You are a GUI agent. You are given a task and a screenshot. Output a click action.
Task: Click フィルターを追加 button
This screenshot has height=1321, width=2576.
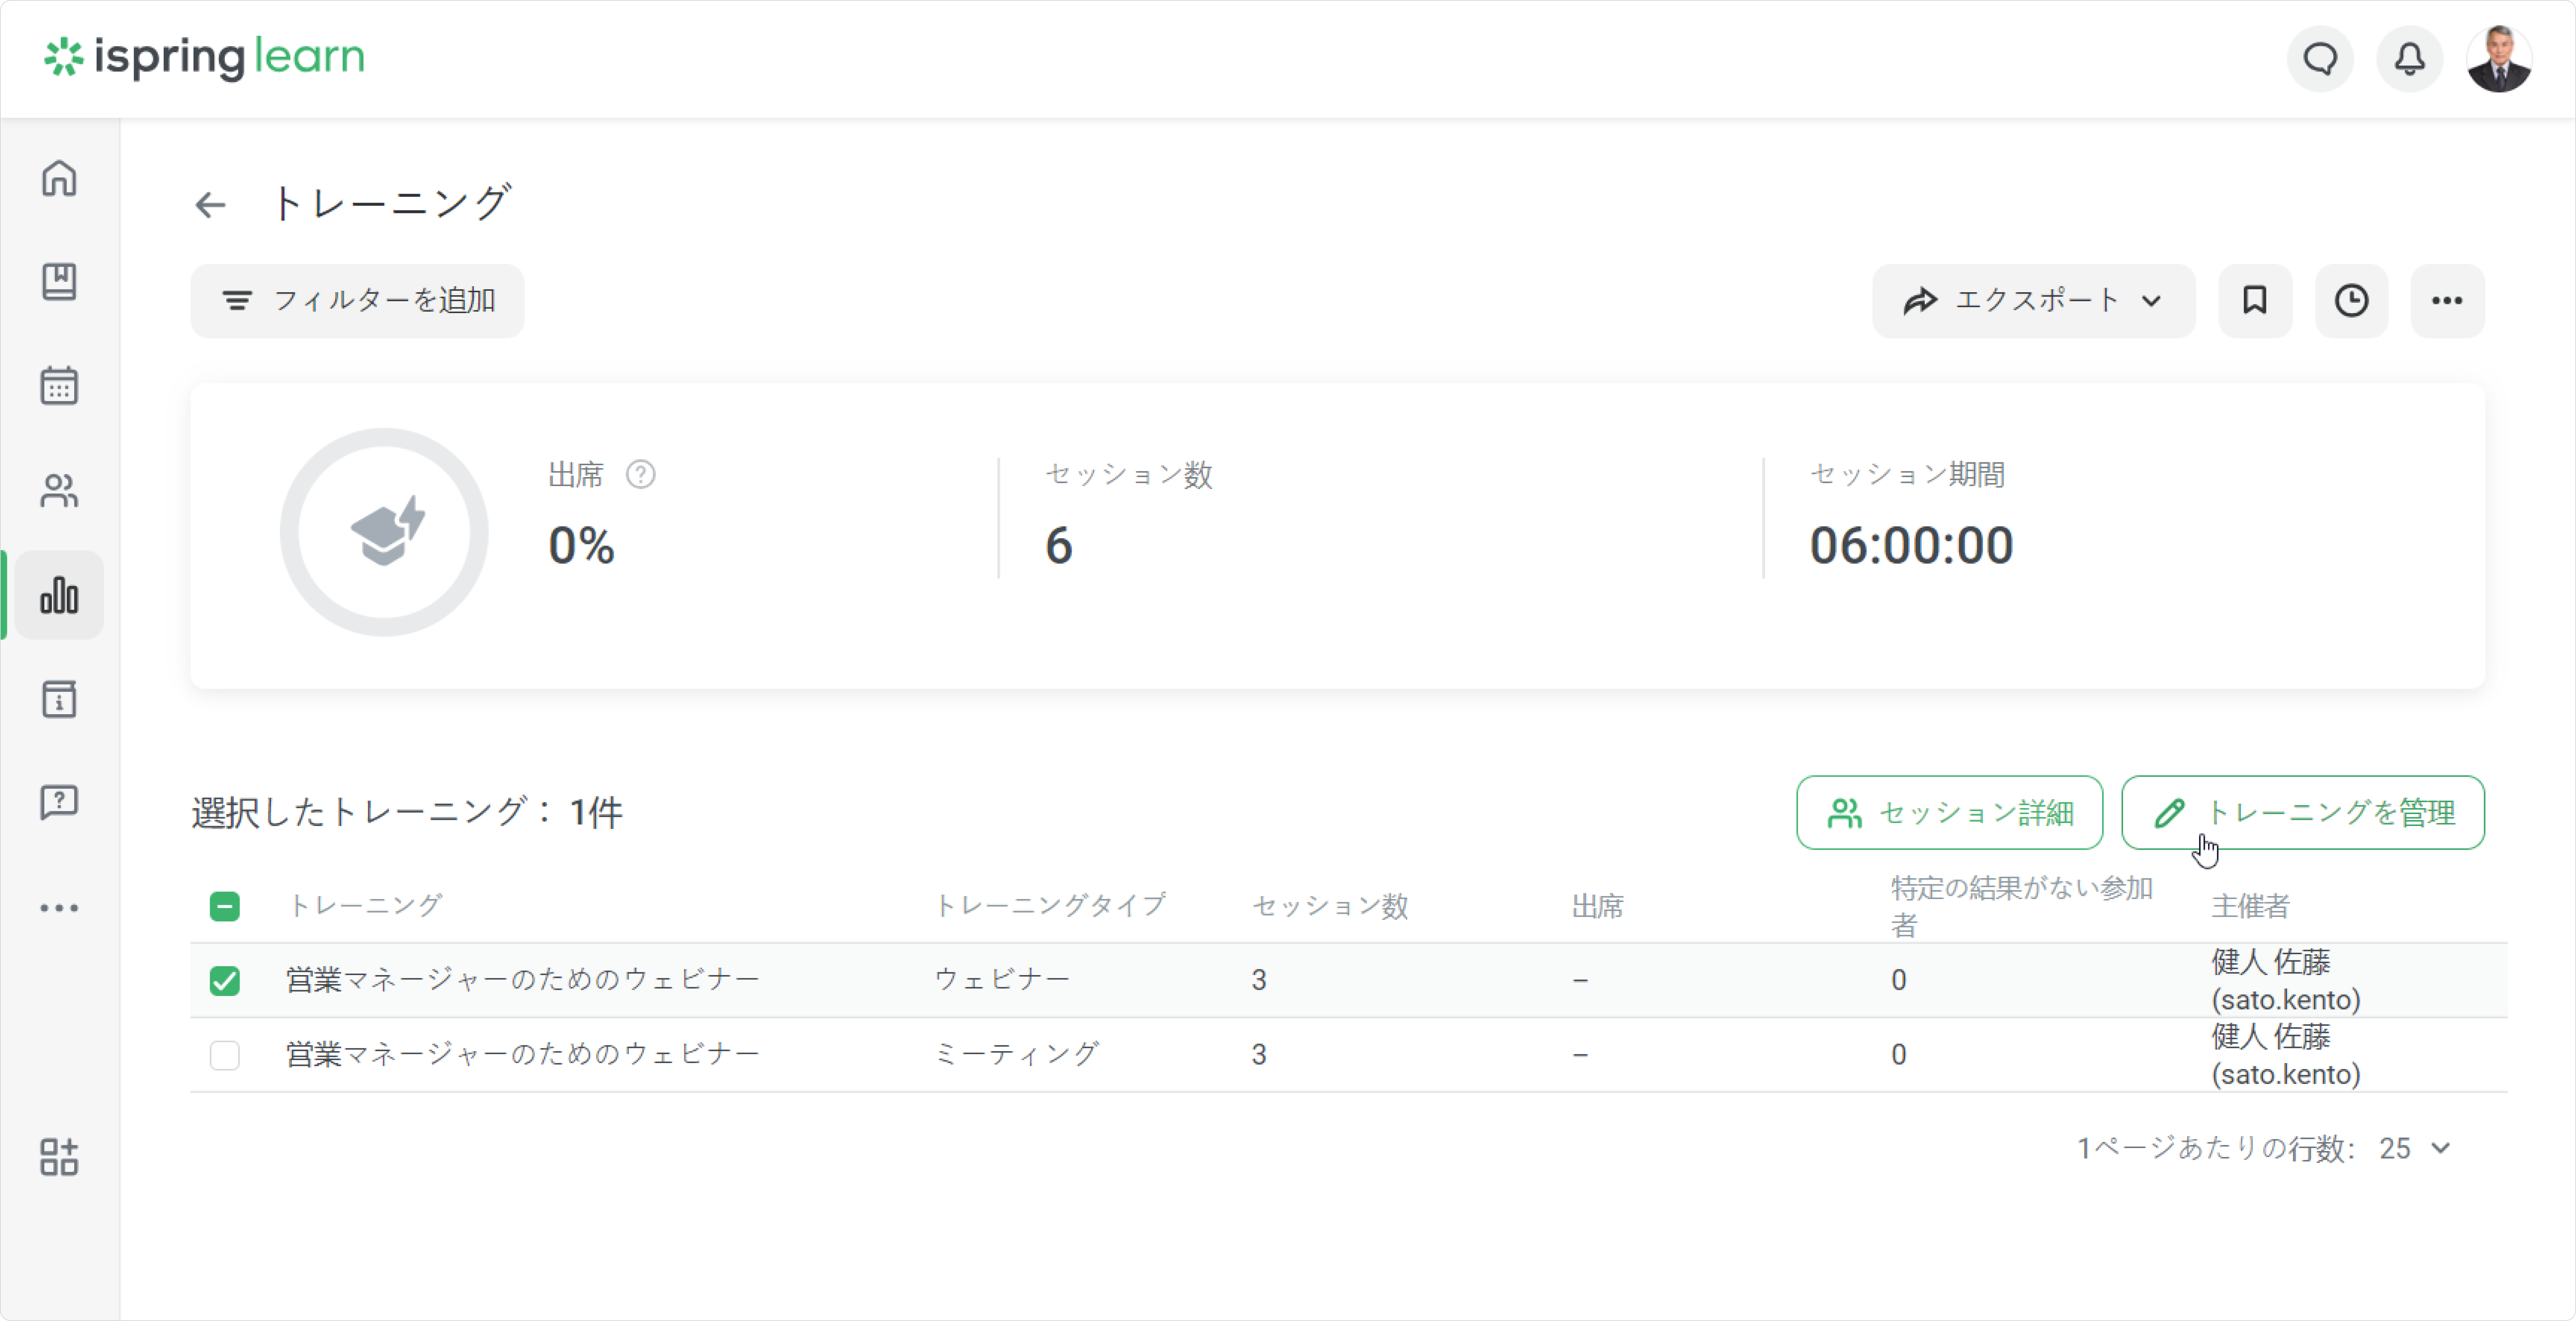click(358, 301)
